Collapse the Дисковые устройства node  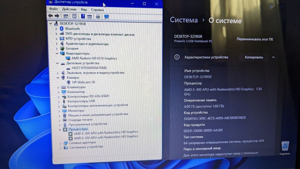point(57,63)
